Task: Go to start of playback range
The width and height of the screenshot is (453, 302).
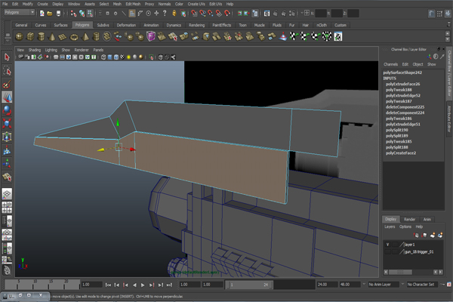Action: [108, 285]
